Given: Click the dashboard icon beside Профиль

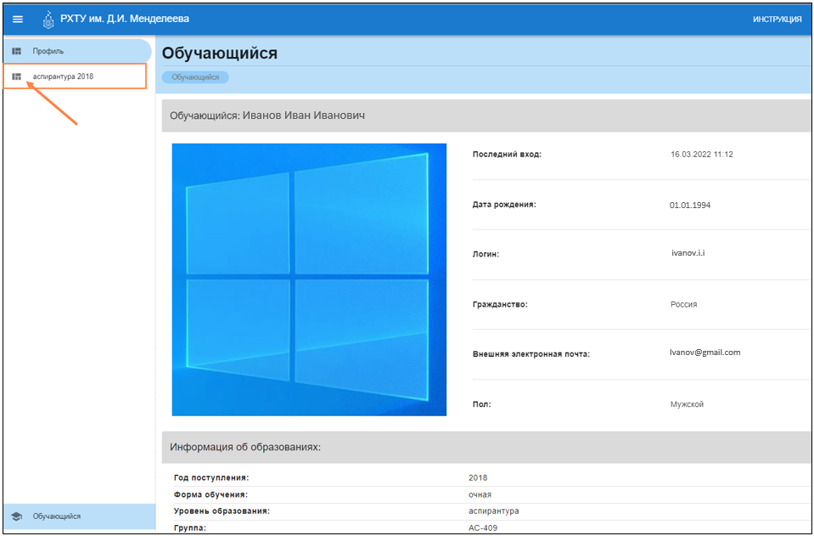Looking at the screenshot, I should tap(16, 51).
